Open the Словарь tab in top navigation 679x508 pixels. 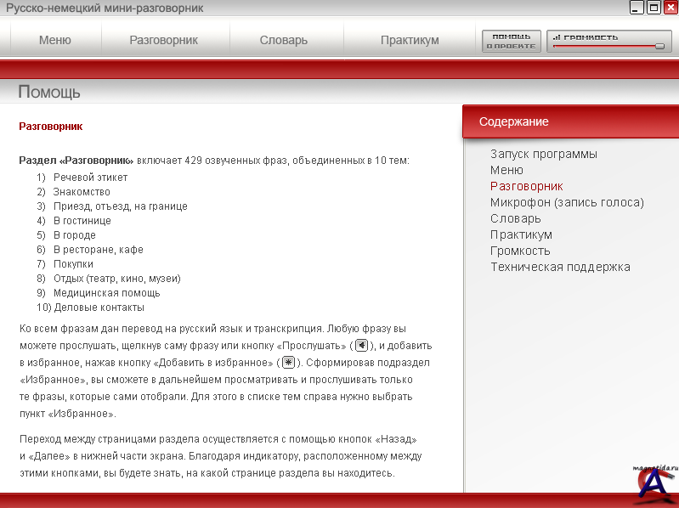[x=284, y=40]
